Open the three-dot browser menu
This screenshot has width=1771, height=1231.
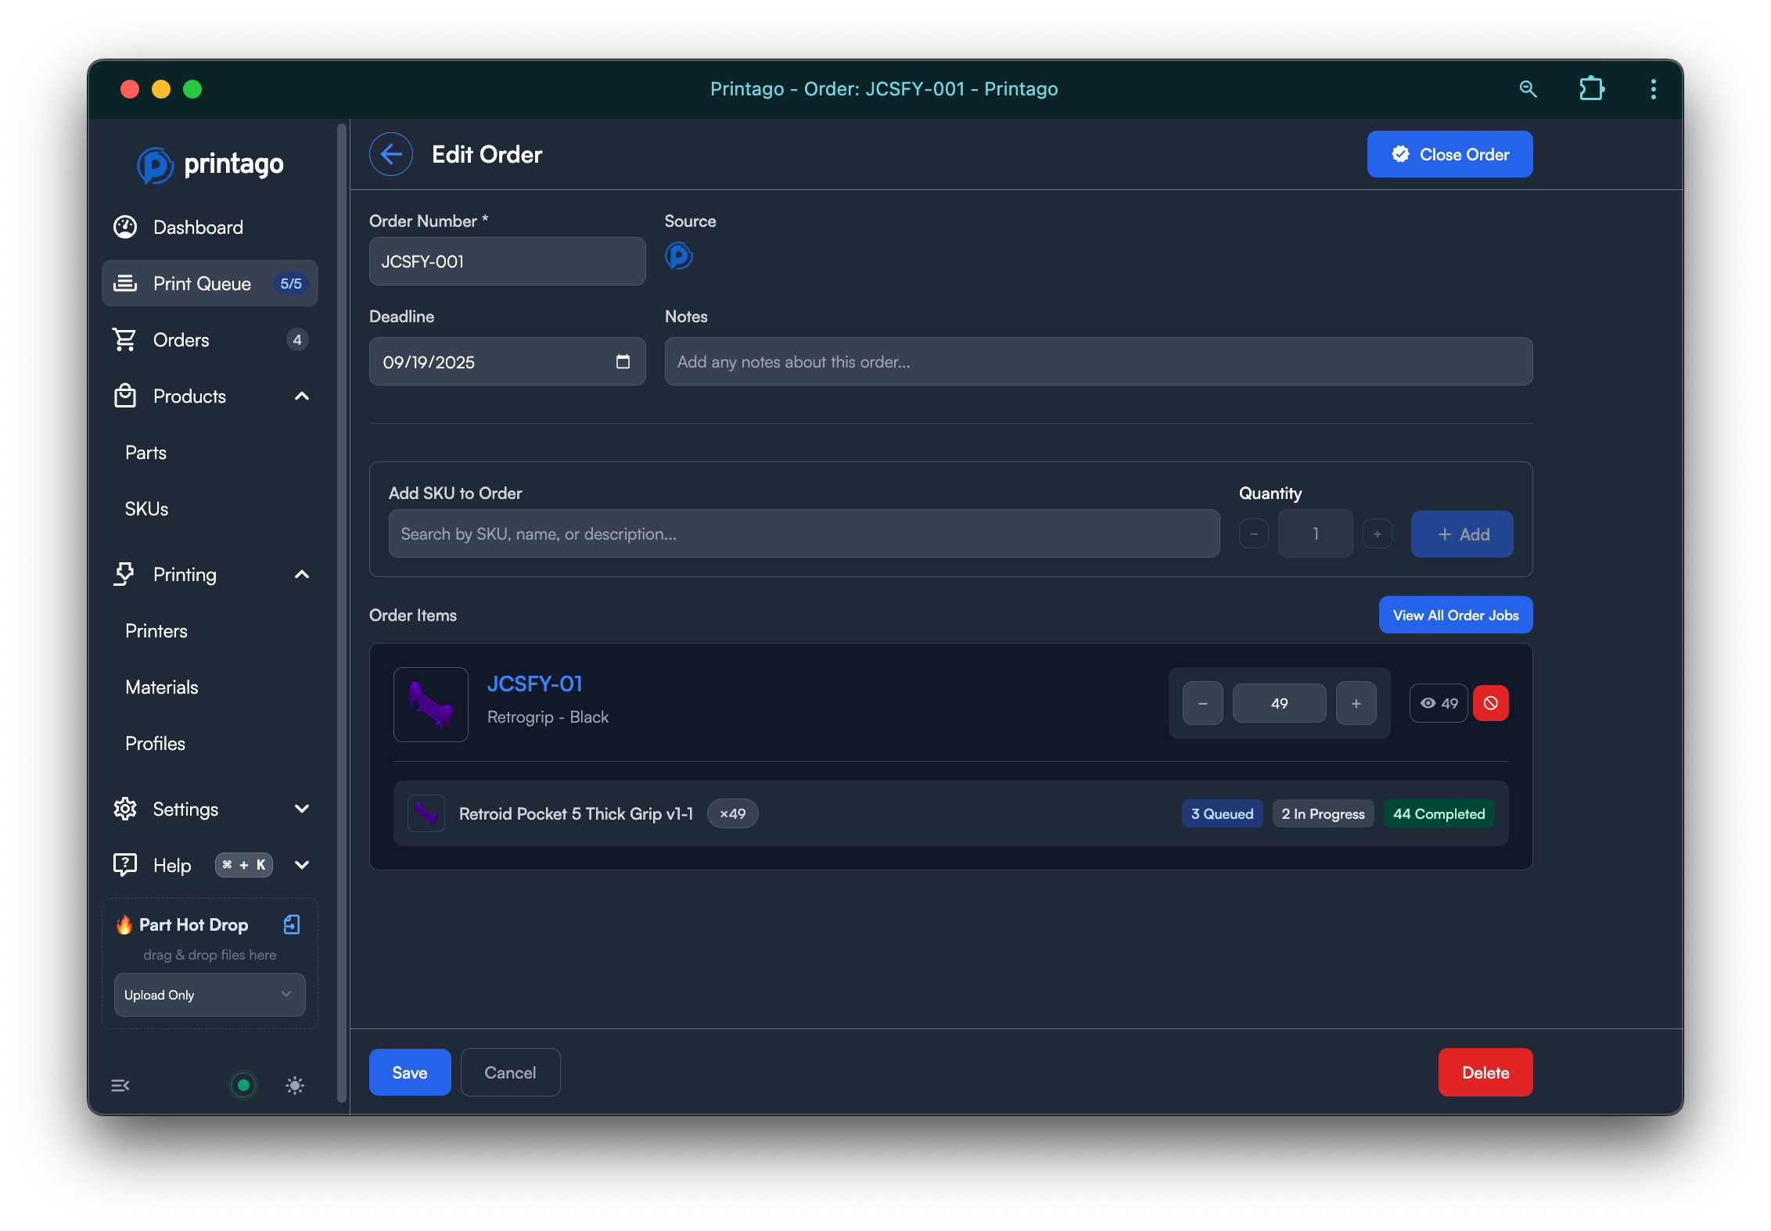tap(1653, 89)
